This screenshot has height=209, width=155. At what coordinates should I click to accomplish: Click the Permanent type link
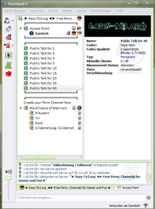pos(128,57)
